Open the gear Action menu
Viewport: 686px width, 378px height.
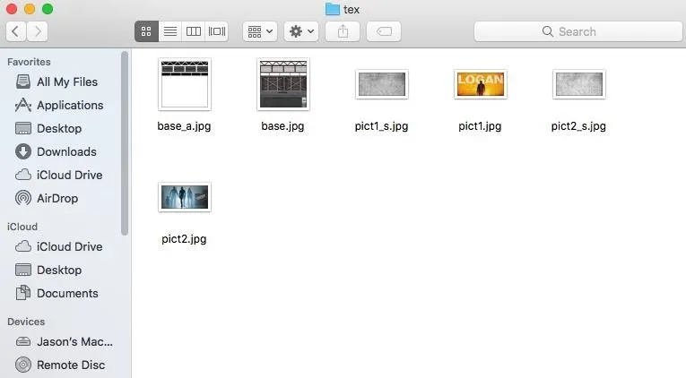coord(301,31)
